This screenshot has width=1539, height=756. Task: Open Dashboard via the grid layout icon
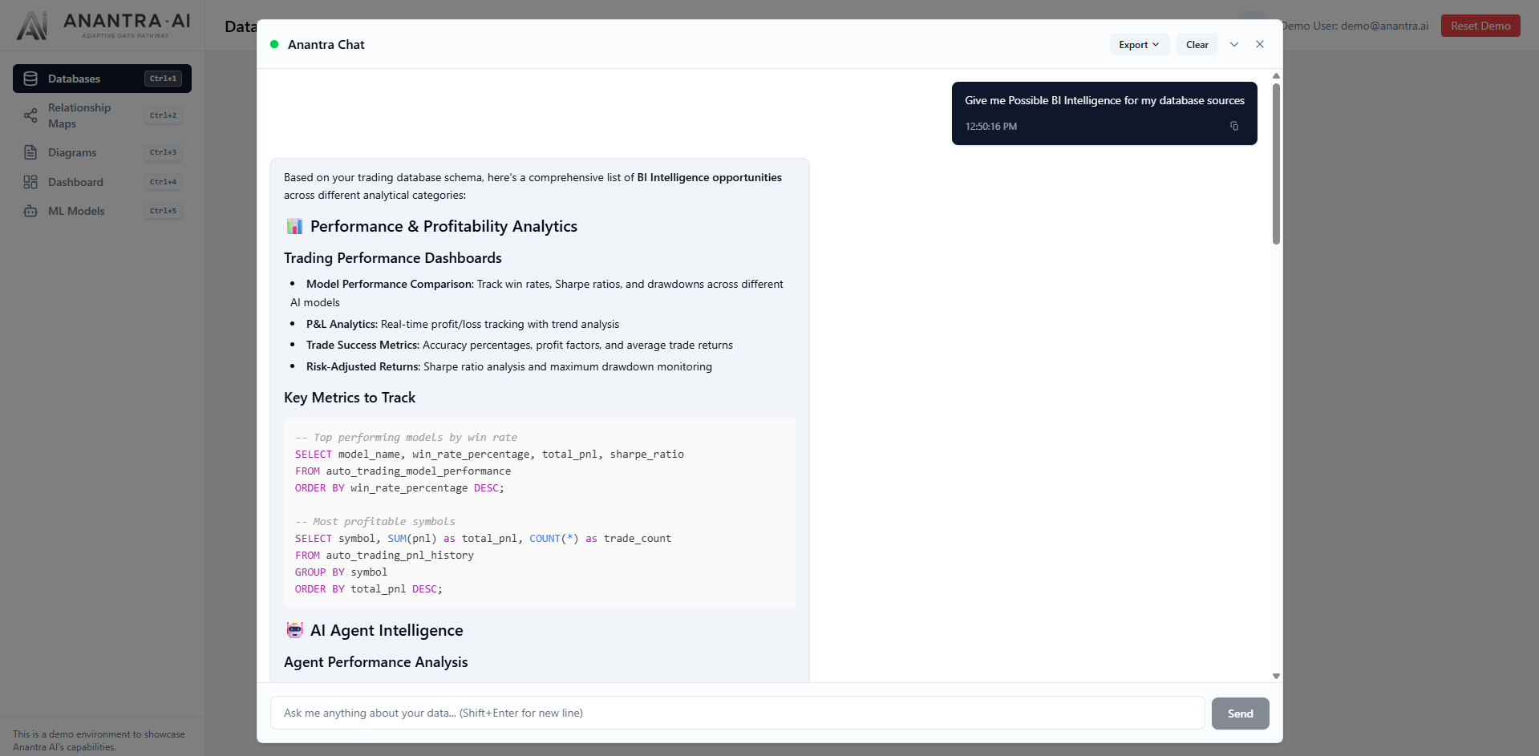click(30, 182)
